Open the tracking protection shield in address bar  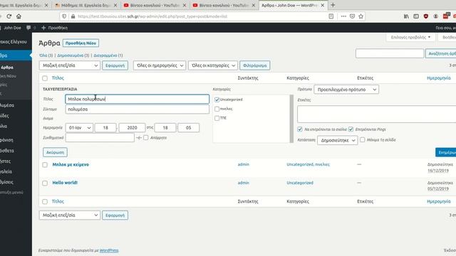click(64, 16)
